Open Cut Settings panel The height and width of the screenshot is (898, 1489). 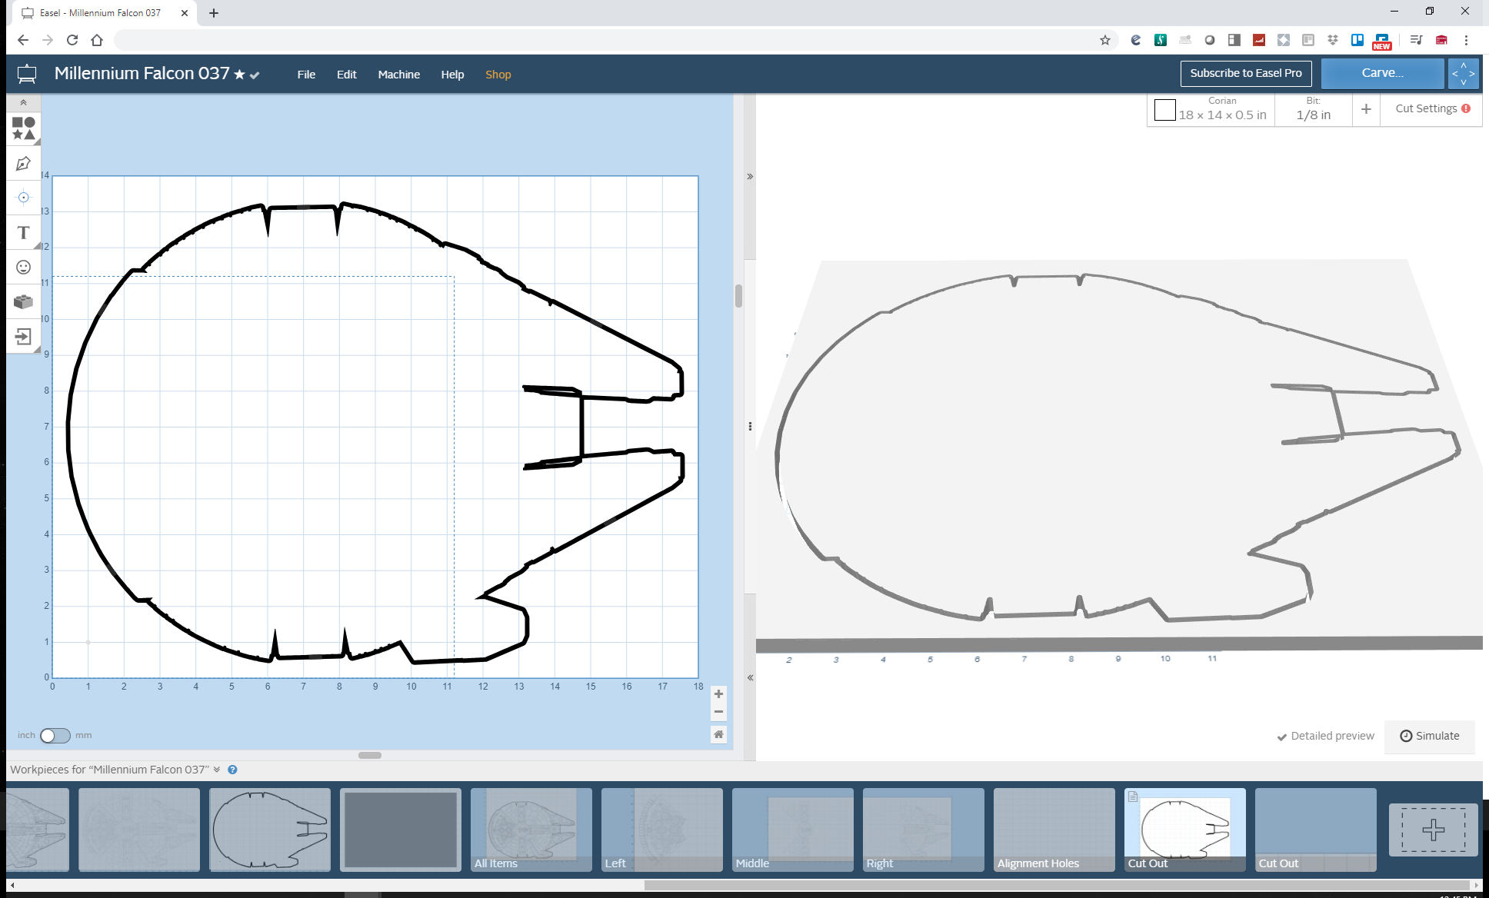coord(1432,108)
